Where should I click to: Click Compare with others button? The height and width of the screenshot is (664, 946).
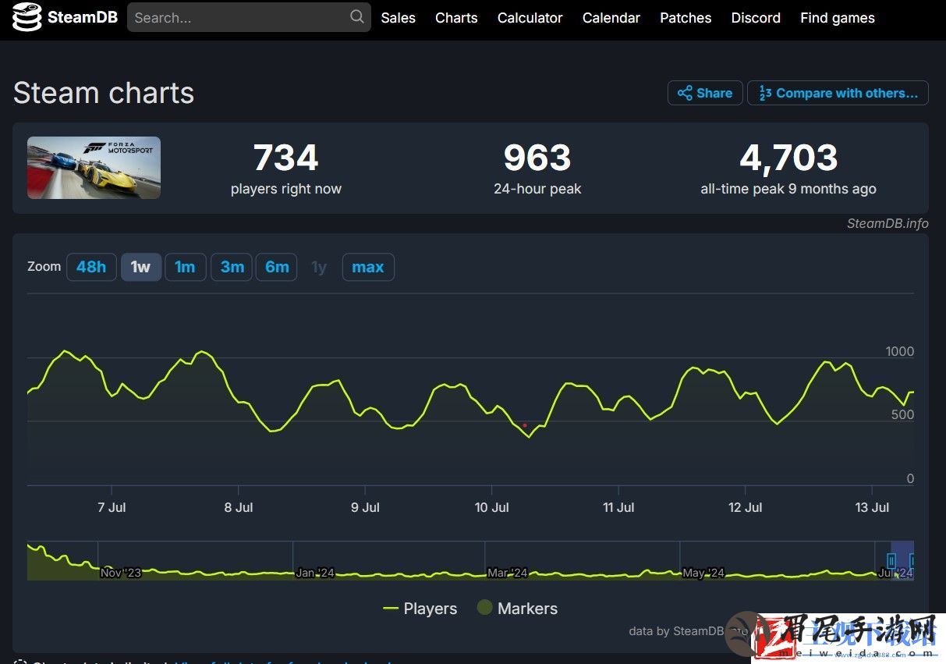838,93
